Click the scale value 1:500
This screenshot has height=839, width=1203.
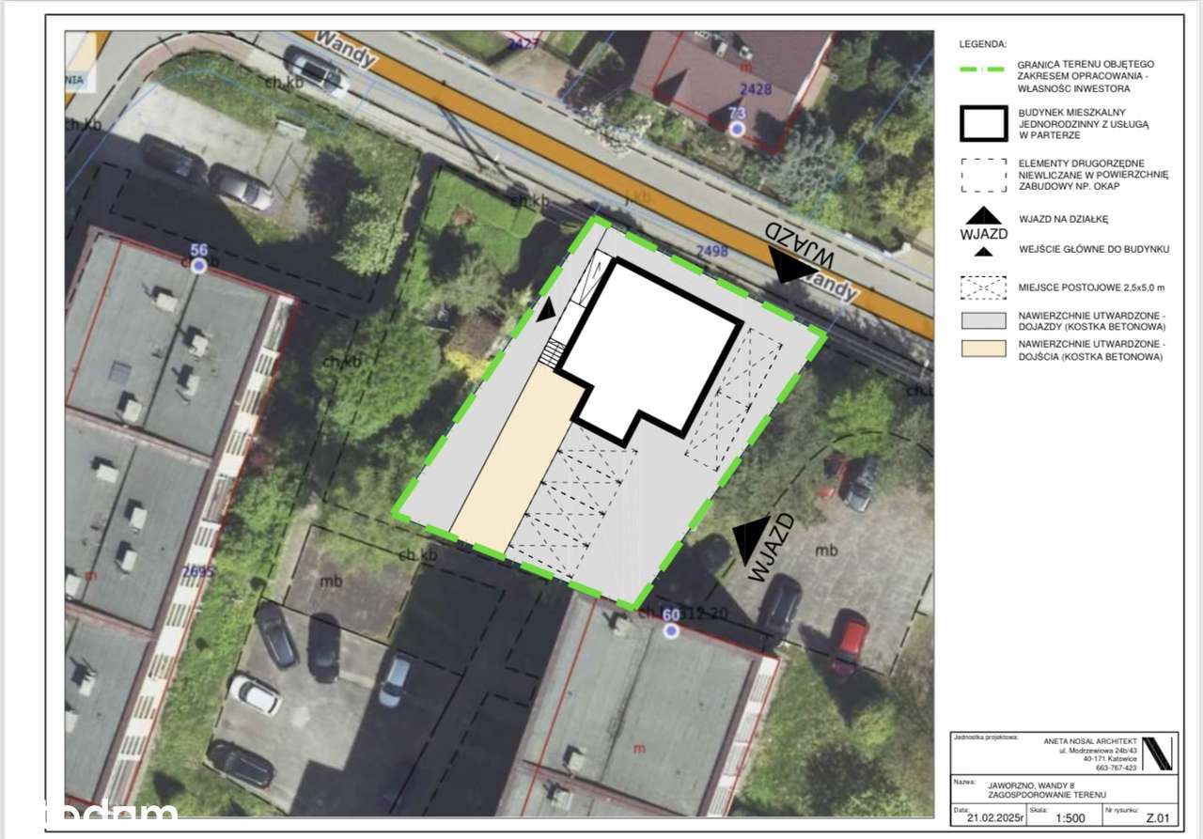1070,817
